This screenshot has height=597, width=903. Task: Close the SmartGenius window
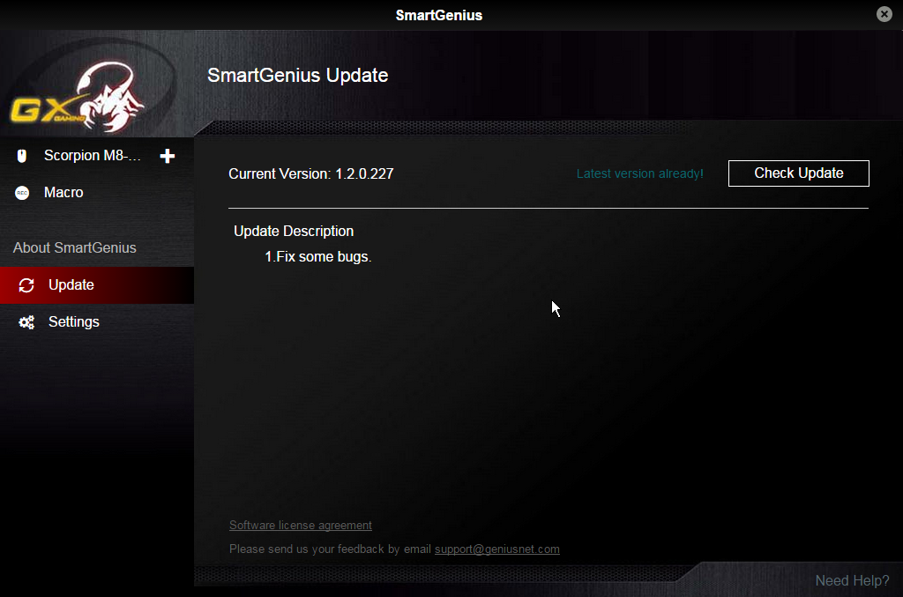884,14
